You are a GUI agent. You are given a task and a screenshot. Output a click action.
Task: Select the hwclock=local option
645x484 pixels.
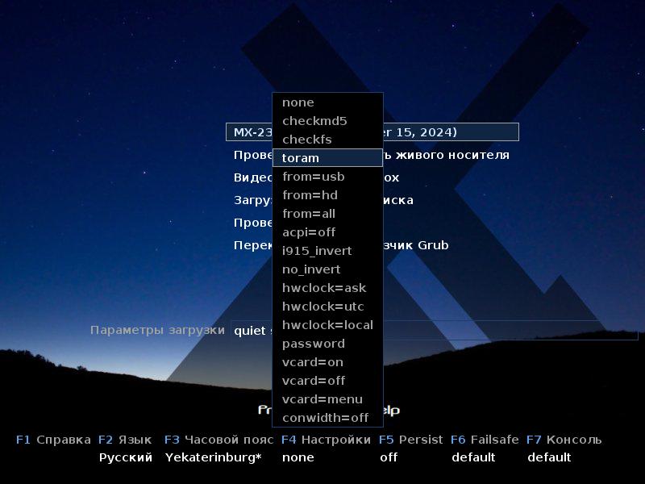coord(327,325)
